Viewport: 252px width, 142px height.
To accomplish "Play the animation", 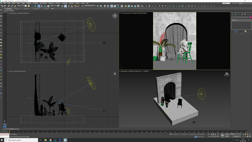I will click(x=213, y=134).
